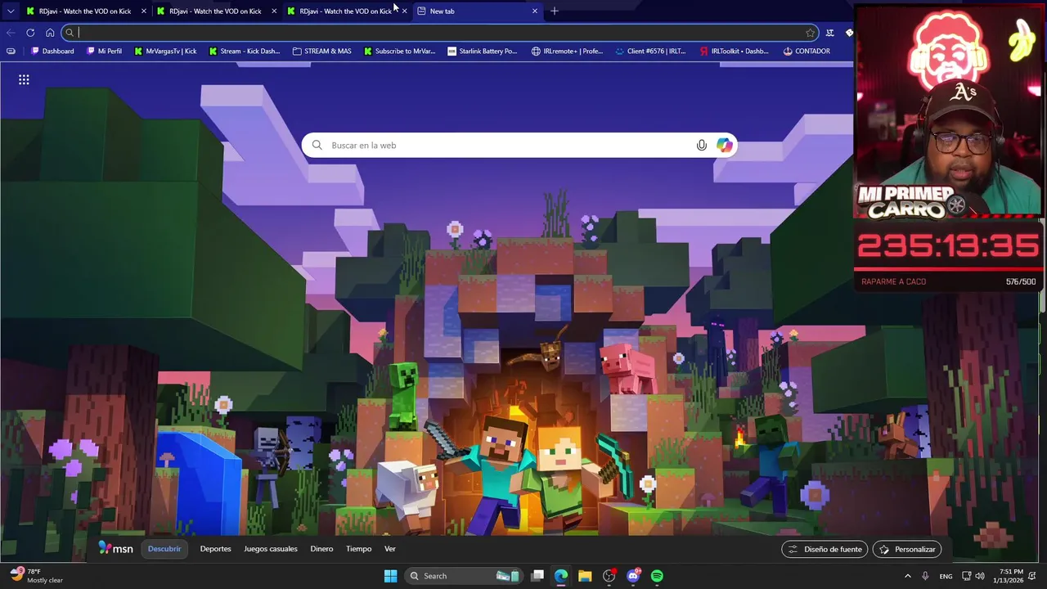Open the IRLremote+ bookmark
This screenshot has height=589, width=1047.
(567, 51)
